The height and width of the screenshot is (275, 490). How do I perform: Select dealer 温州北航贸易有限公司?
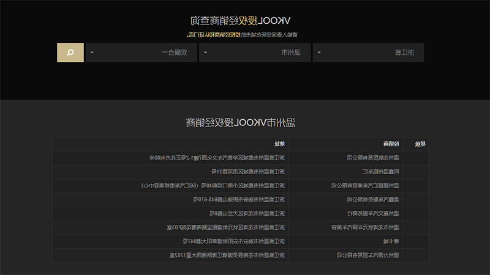373,158
